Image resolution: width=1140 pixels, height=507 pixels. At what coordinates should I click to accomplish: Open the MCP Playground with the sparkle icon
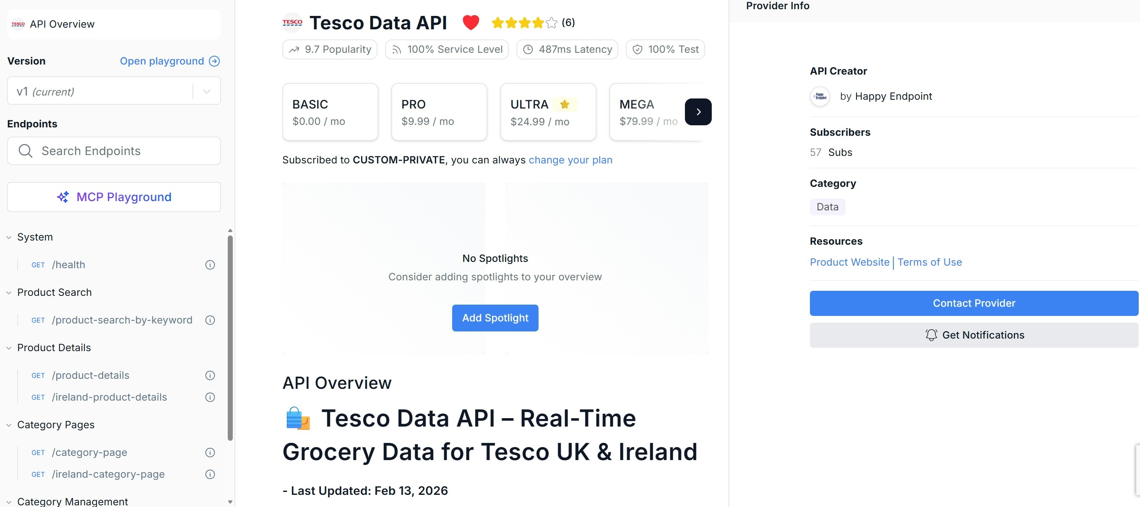pyautogui.click(x=114, y=197)
